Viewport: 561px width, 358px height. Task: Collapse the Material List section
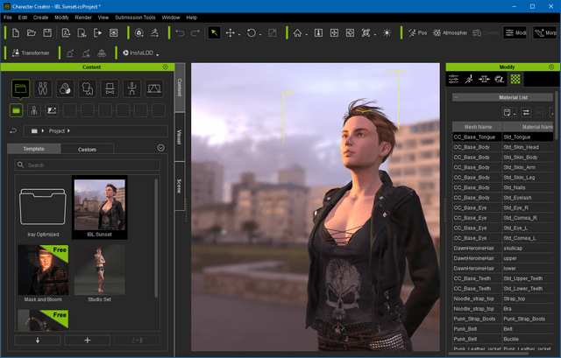456,97
